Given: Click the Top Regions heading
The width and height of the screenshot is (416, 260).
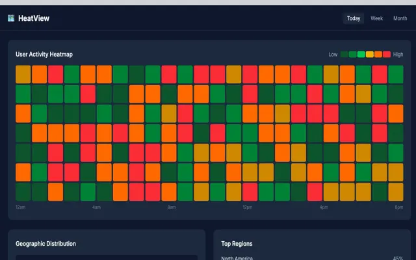Looking at the screenshot, I should tap(237, 244).
